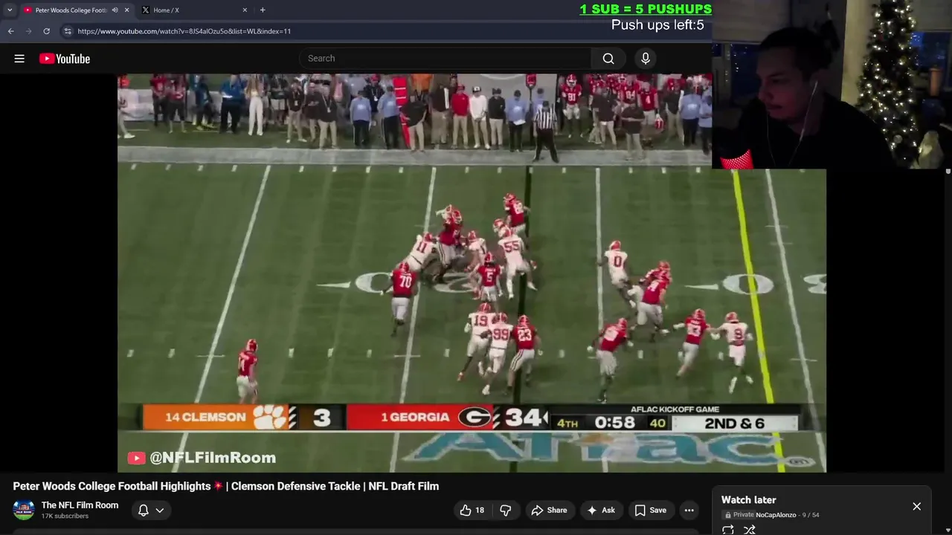Click NoCapAlonzo playlist owner name
The width and height of the screenshot is (952, 535).
(776, 515)
